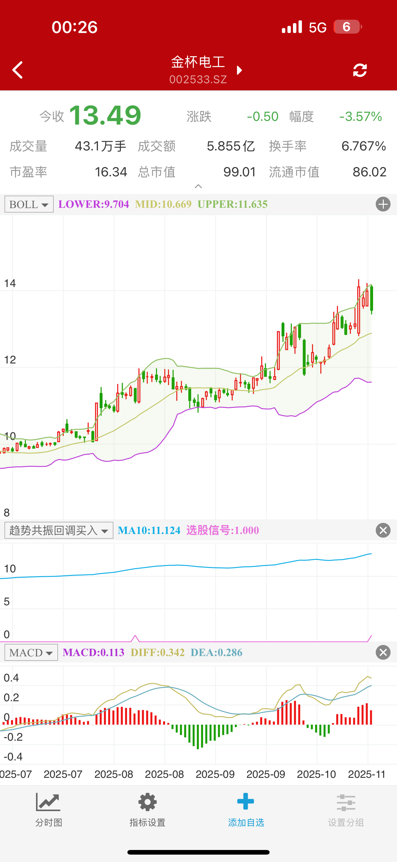The width and height of the screenshot is (397, 862).
Task: Tap the 选股信号 pink signal spike
Action: 135,638
